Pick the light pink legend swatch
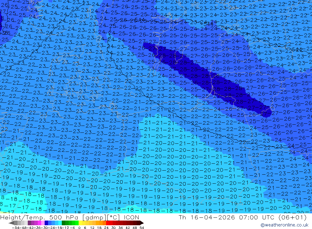 coord(43,223)
